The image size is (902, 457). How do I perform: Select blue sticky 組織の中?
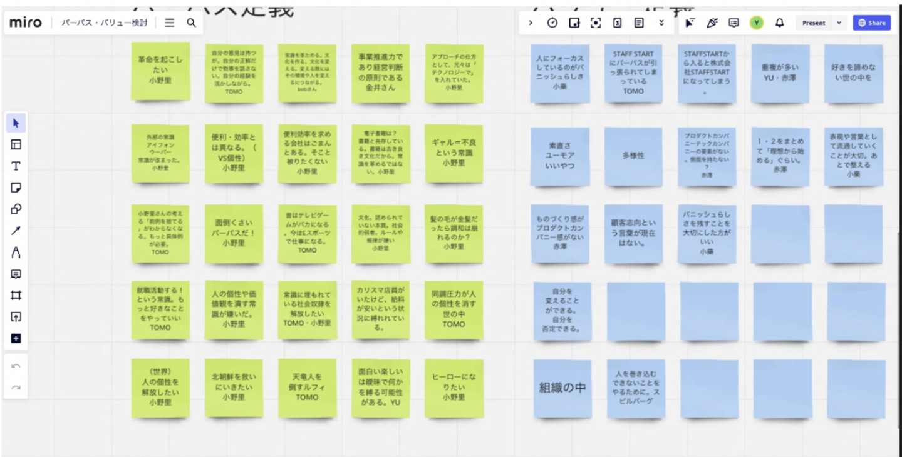pos(562,388)
